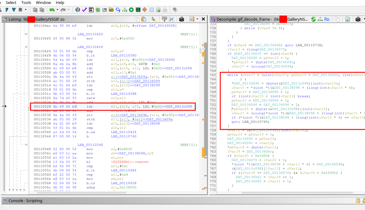Open the Bookmarks checkmark icon
365x210 pixels.
click(84, 10)
